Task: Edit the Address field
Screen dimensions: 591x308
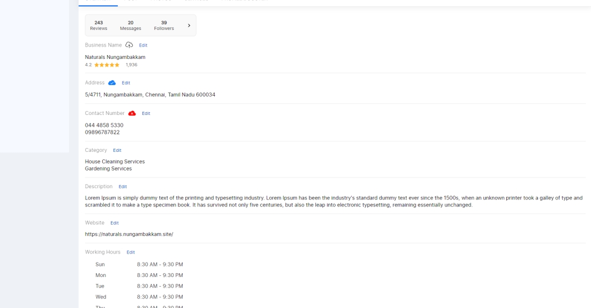Action: tap(126, 83)
